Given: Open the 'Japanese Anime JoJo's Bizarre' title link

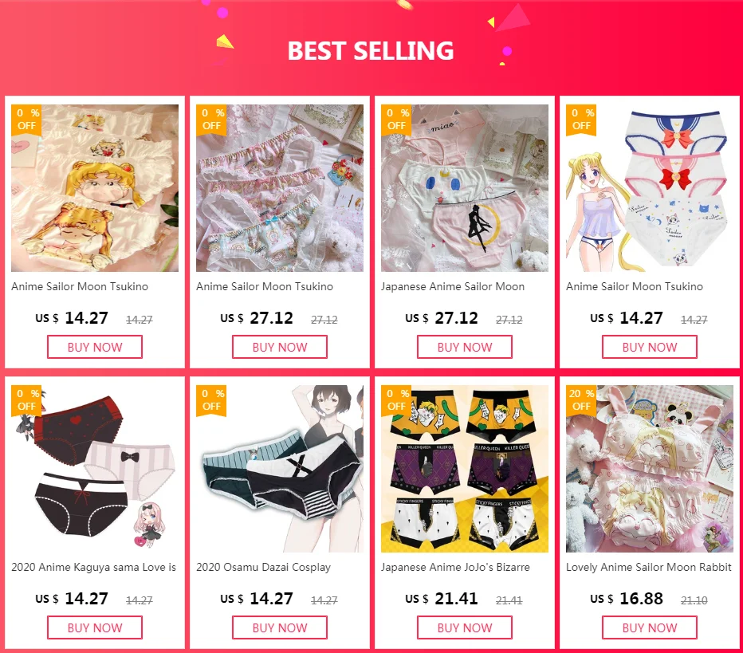Looking at the screenshot, I should tap(455, 567).
